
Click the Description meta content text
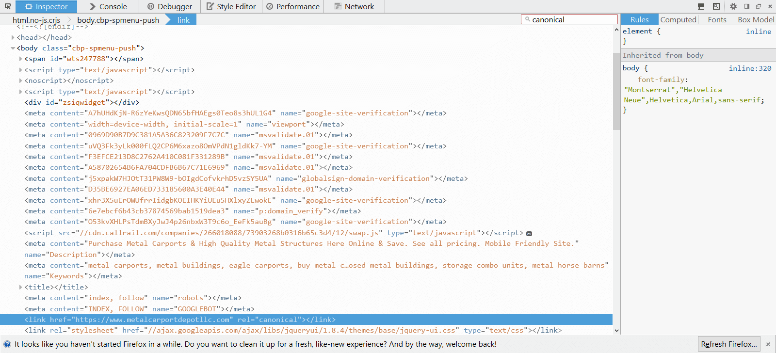(330, 243)
